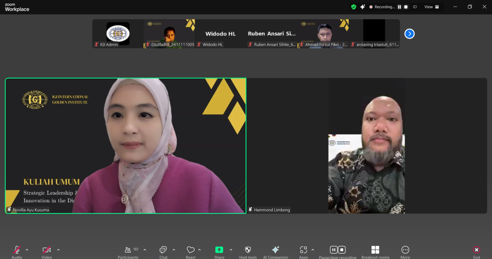This screenshot has width=492, height=259.
Task: Click muted mic icon on arsianing triastuti
Action: (x=353, y=45)
